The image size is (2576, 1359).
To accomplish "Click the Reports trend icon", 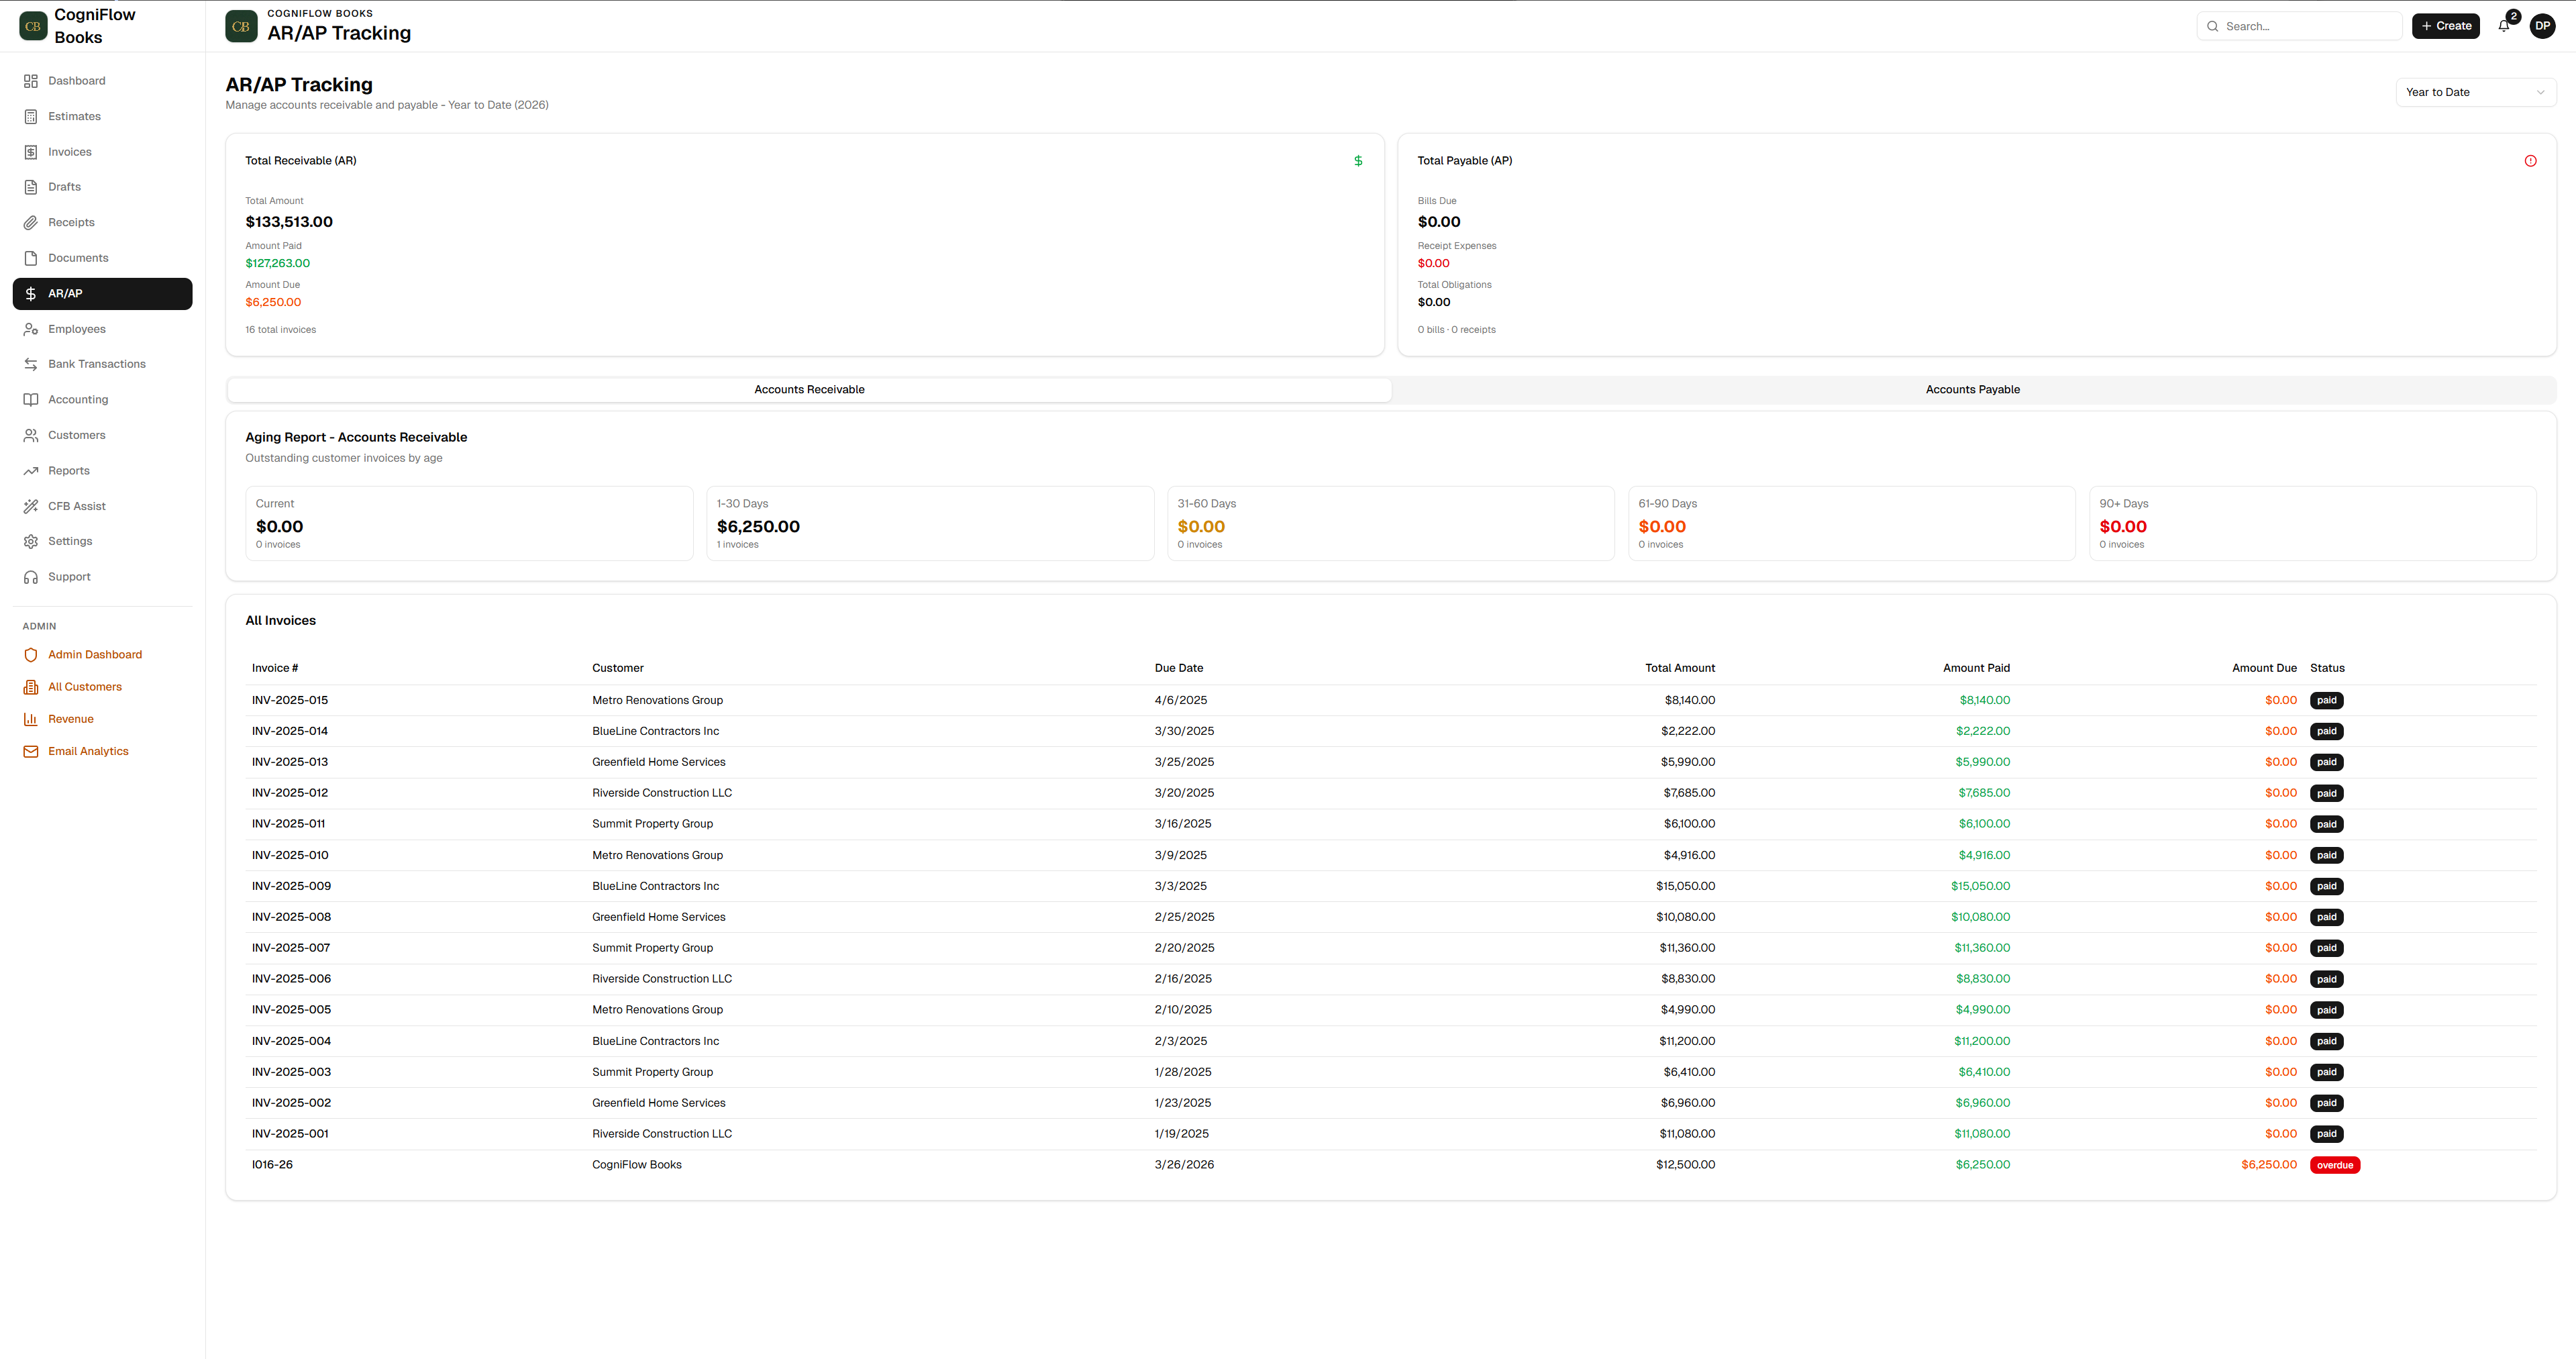I will click(x=31, y=470).
